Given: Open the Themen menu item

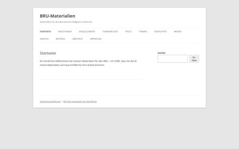Looking at the screenshot, I should [x=143, y=32].
